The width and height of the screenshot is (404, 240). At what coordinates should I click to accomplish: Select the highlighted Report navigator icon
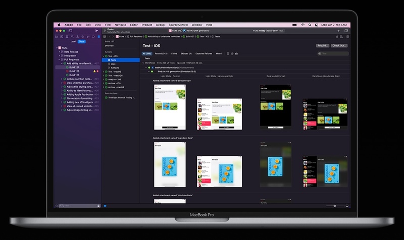[98, 37]
